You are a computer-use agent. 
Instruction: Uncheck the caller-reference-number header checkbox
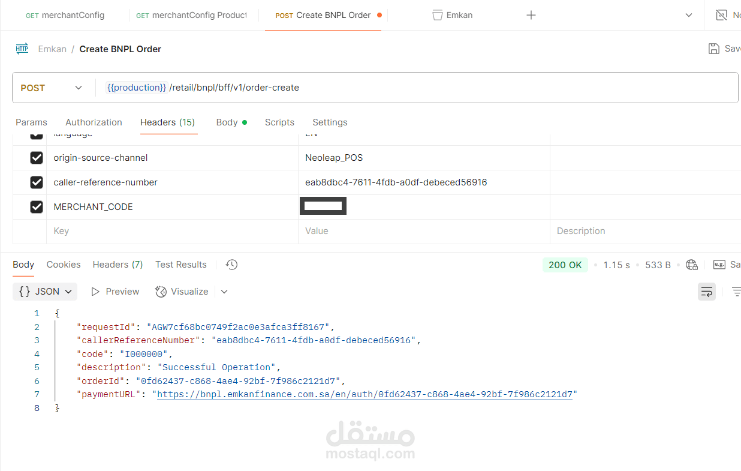coord(37,182)
